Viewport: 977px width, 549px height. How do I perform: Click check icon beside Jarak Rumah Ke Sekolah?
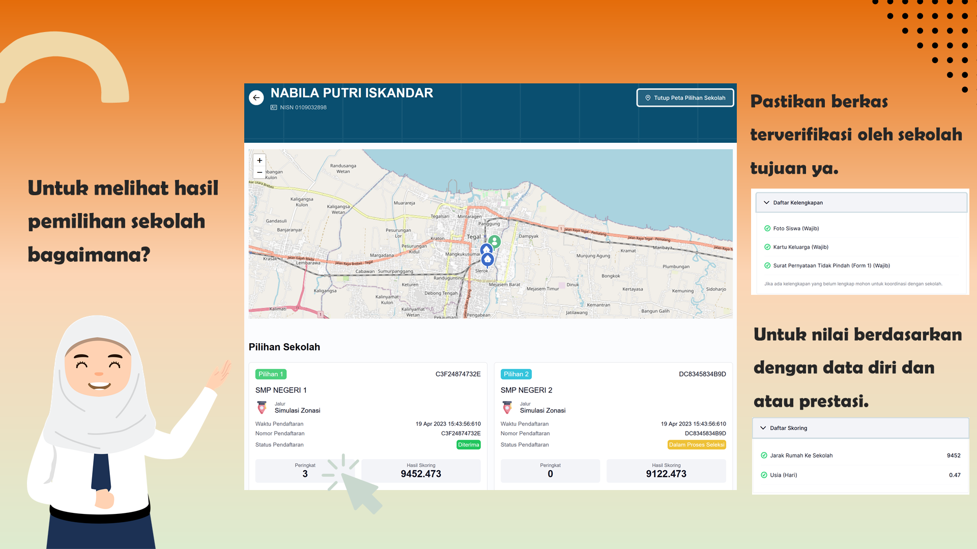764,455
